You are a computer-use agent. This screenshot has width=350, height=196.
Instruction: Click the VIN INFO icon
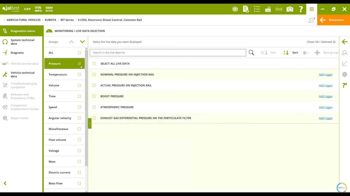pos(38,9)
